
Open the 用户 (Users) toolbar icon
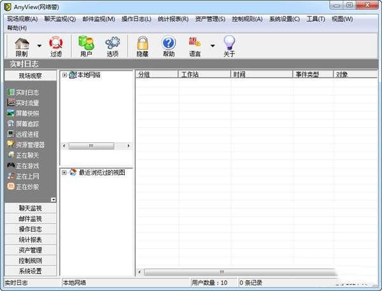tap(86, 43)
